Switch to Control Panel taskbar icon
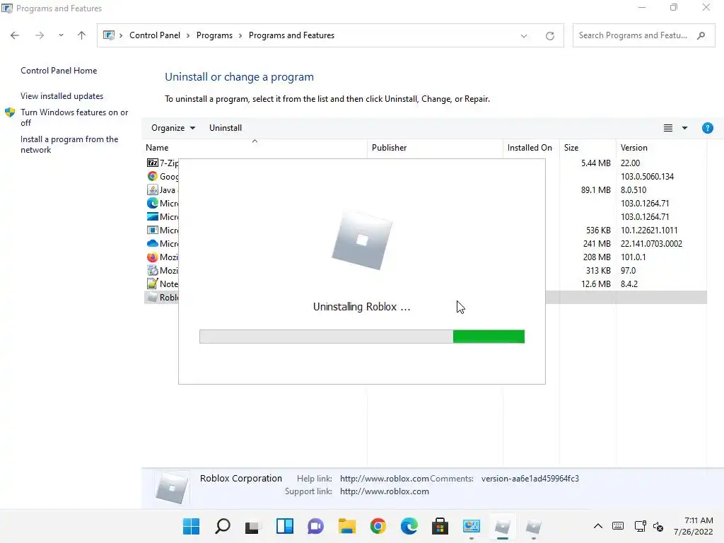The height and width of the screenshot is (543, 724). tap(472, 526)
